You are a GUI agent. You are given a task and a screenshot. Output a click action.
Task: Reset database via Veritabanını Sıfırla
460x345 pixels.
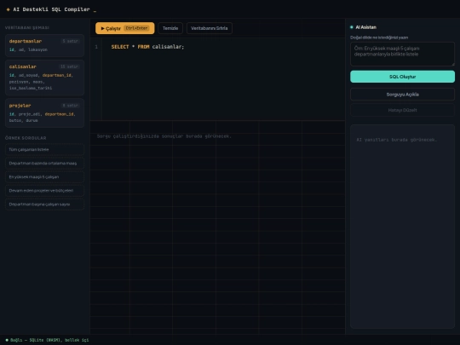[x=210, y=28]
